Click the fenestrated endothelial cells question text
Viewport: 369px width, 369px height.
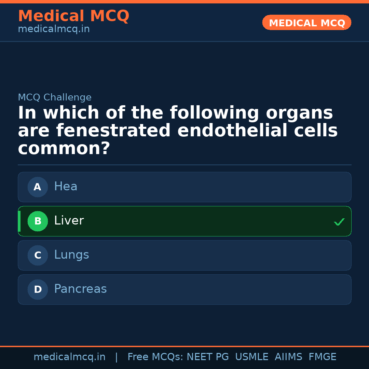click(x=178, y=131)
